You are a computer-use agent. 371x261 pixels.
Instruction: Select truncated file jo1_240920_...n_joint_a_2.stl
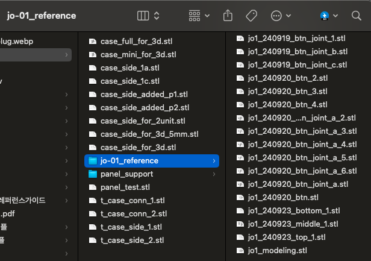point(301,118)
